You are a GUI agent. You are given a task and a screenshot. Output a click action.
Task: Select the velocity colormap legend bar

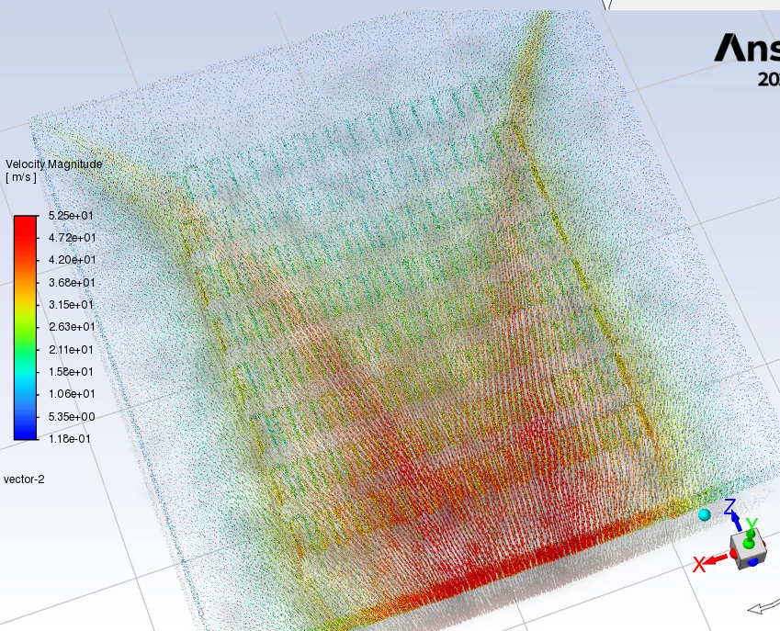[26, 328]
